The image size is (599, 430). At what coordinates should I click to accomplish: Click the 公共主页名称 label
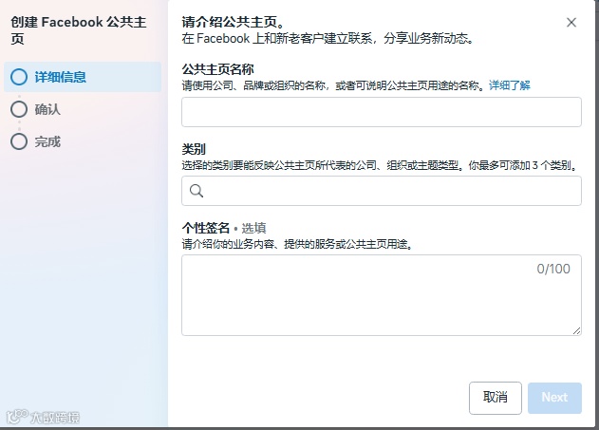(217, 69)
